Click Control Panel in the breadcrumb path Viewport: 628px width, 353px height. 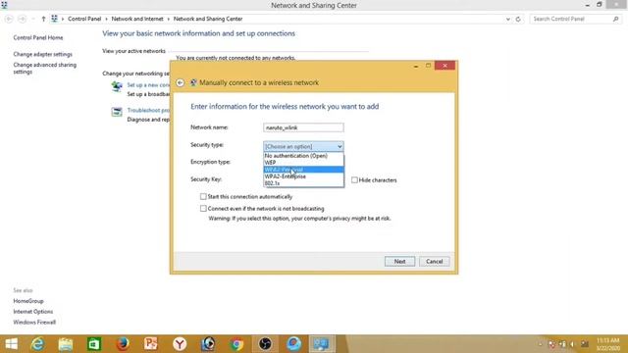pos(84,19)
